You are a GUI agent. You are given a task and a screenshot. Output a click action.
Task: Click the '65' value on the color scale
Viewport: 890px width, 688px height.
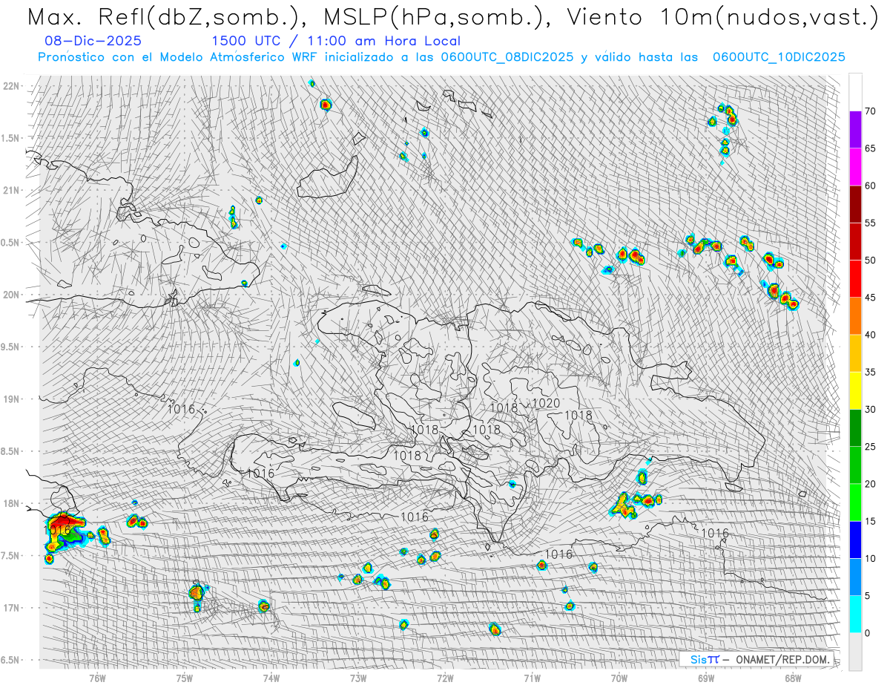click(870, 148)
